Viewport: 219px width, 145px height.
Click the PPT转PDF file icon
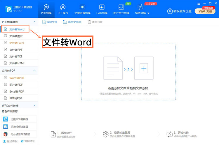pyautogui.click(x=6, y=98)
